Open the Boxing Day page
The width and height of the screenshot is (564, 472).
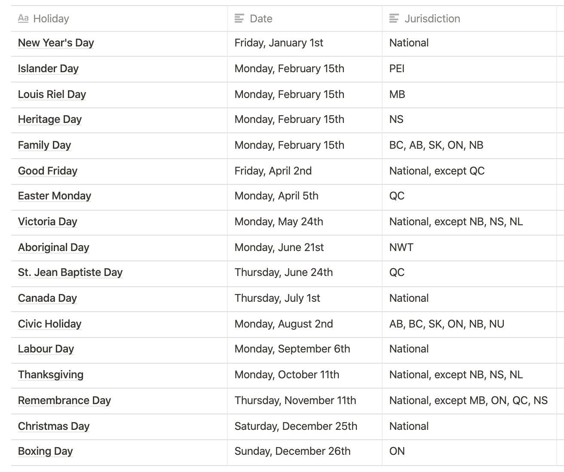click(x=46, y=451)
